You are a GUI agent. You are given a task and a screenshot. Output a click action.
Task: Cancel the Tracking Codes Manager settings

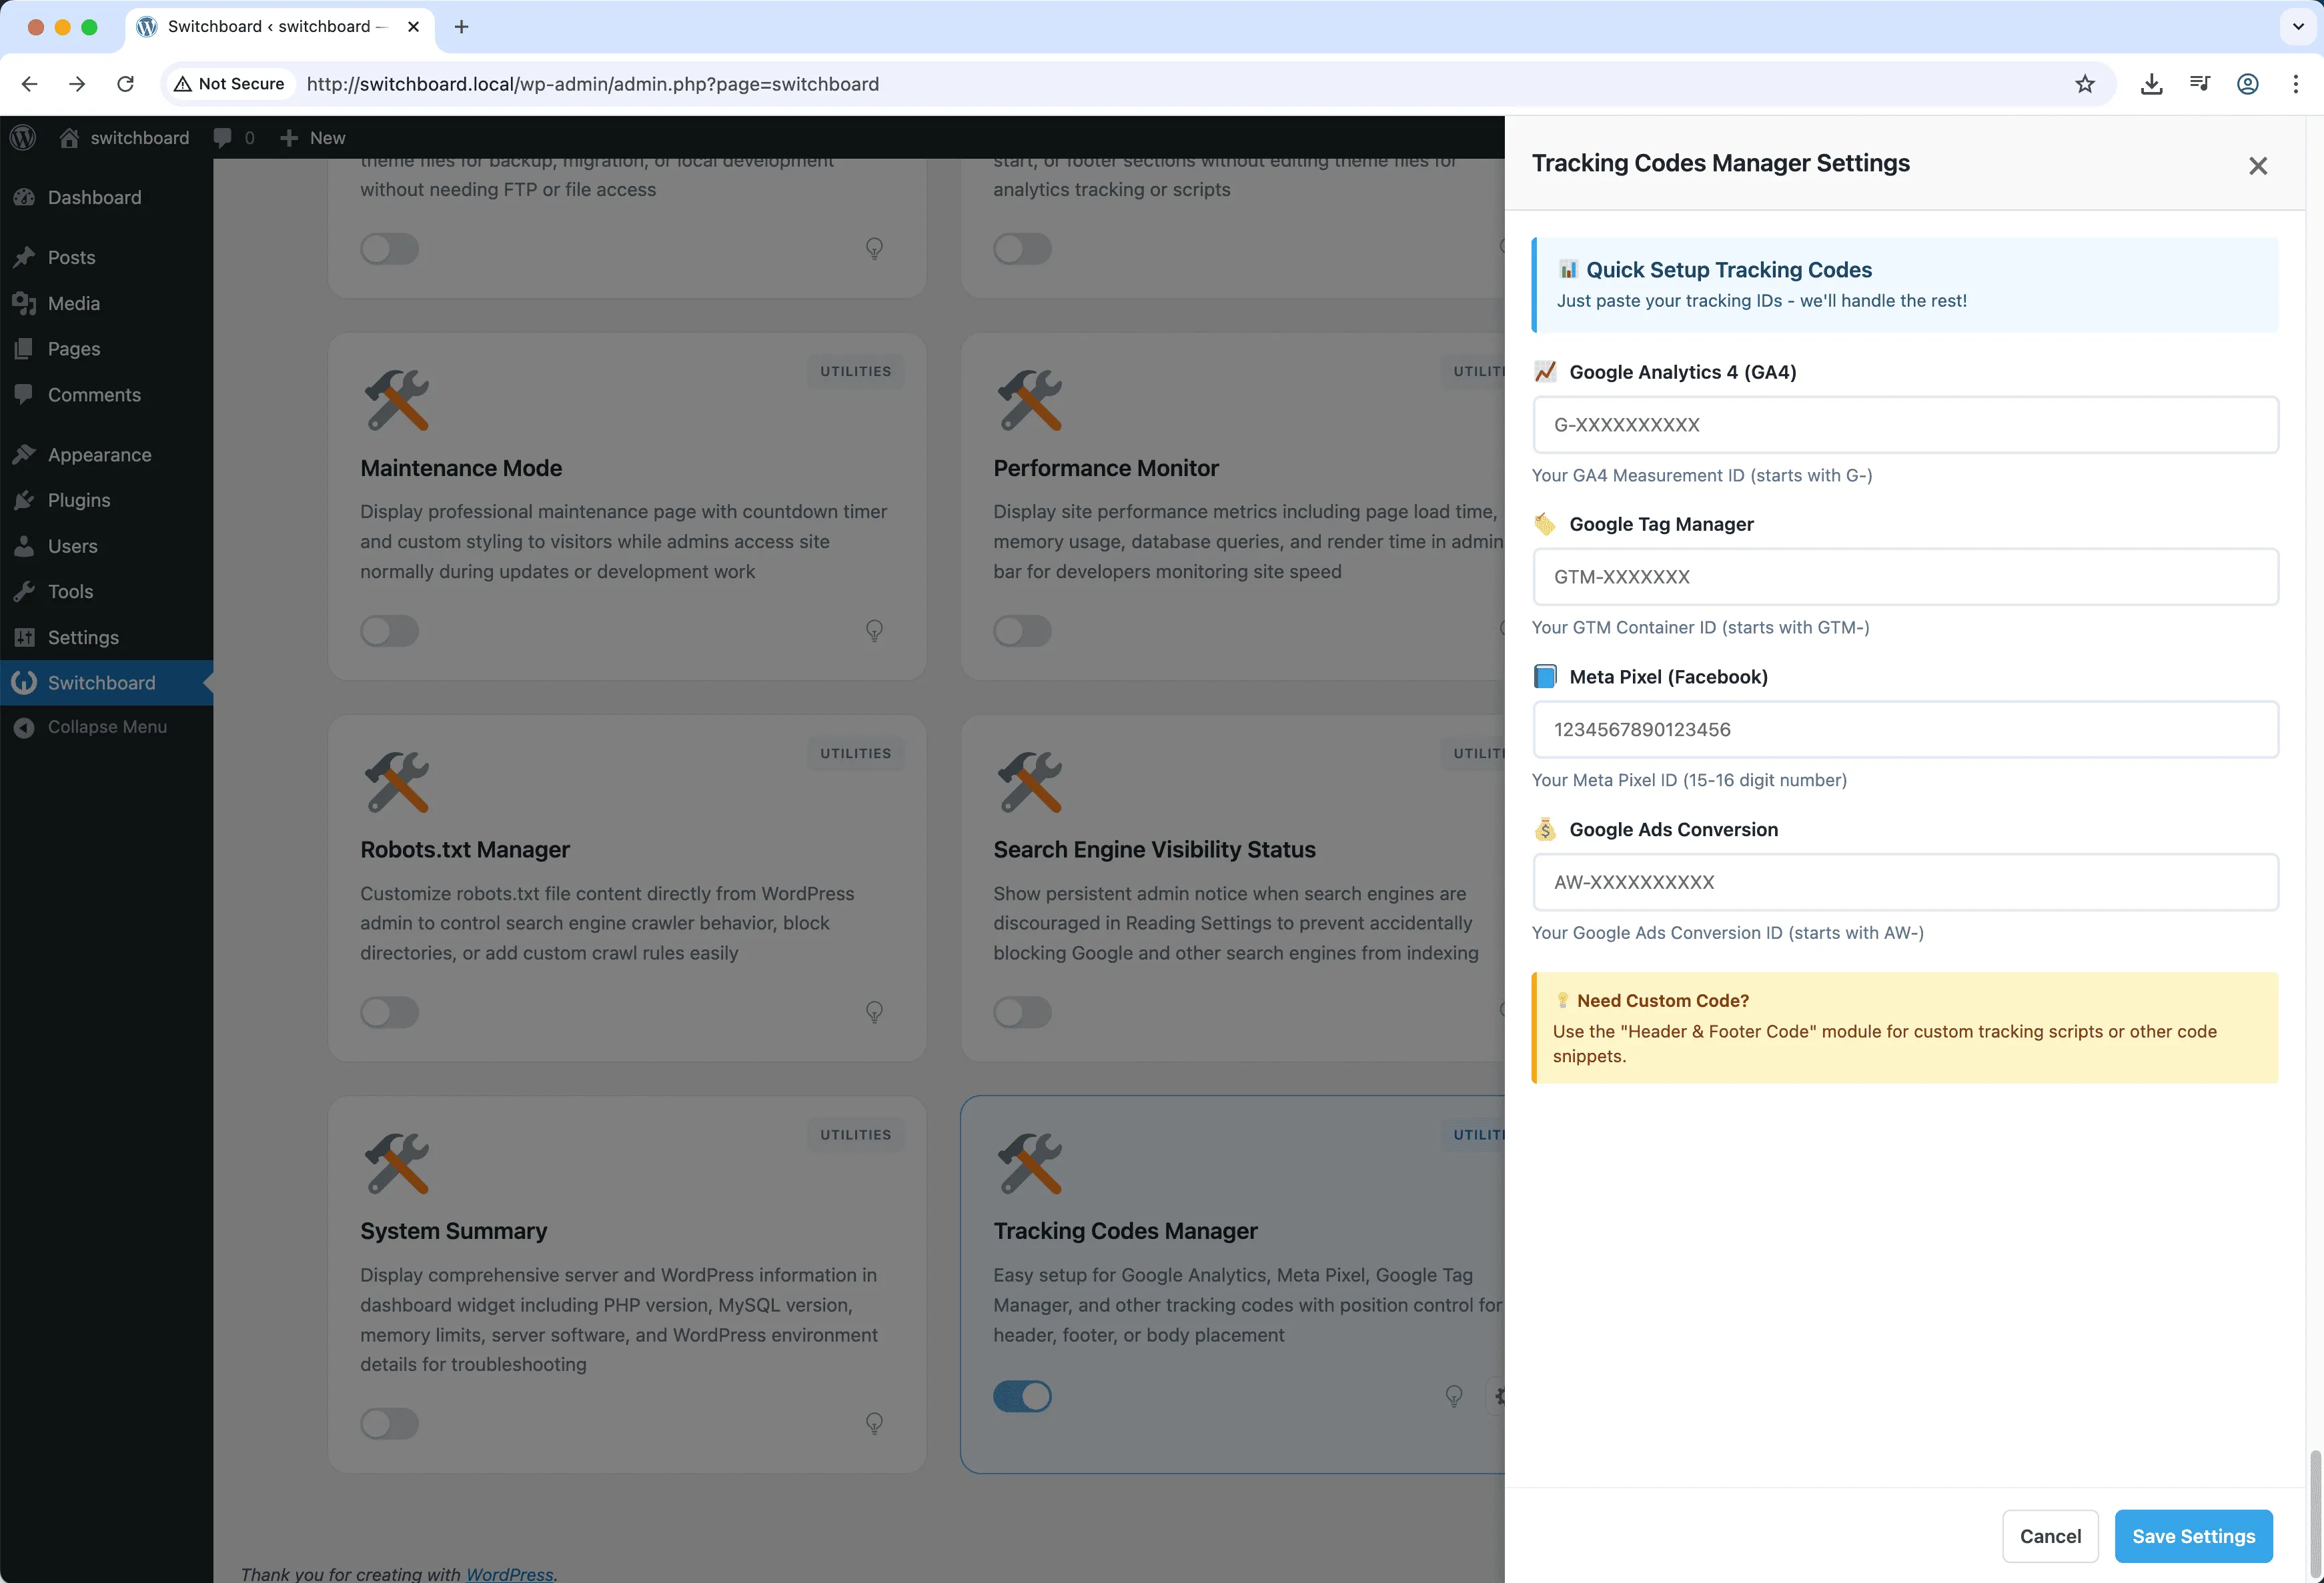[2050, 1536]
